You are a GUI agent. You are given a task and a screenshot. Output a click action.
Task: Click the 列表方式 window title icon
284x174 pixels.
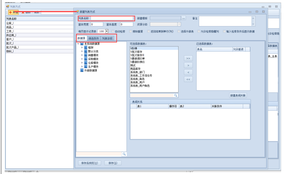point(7,7)
